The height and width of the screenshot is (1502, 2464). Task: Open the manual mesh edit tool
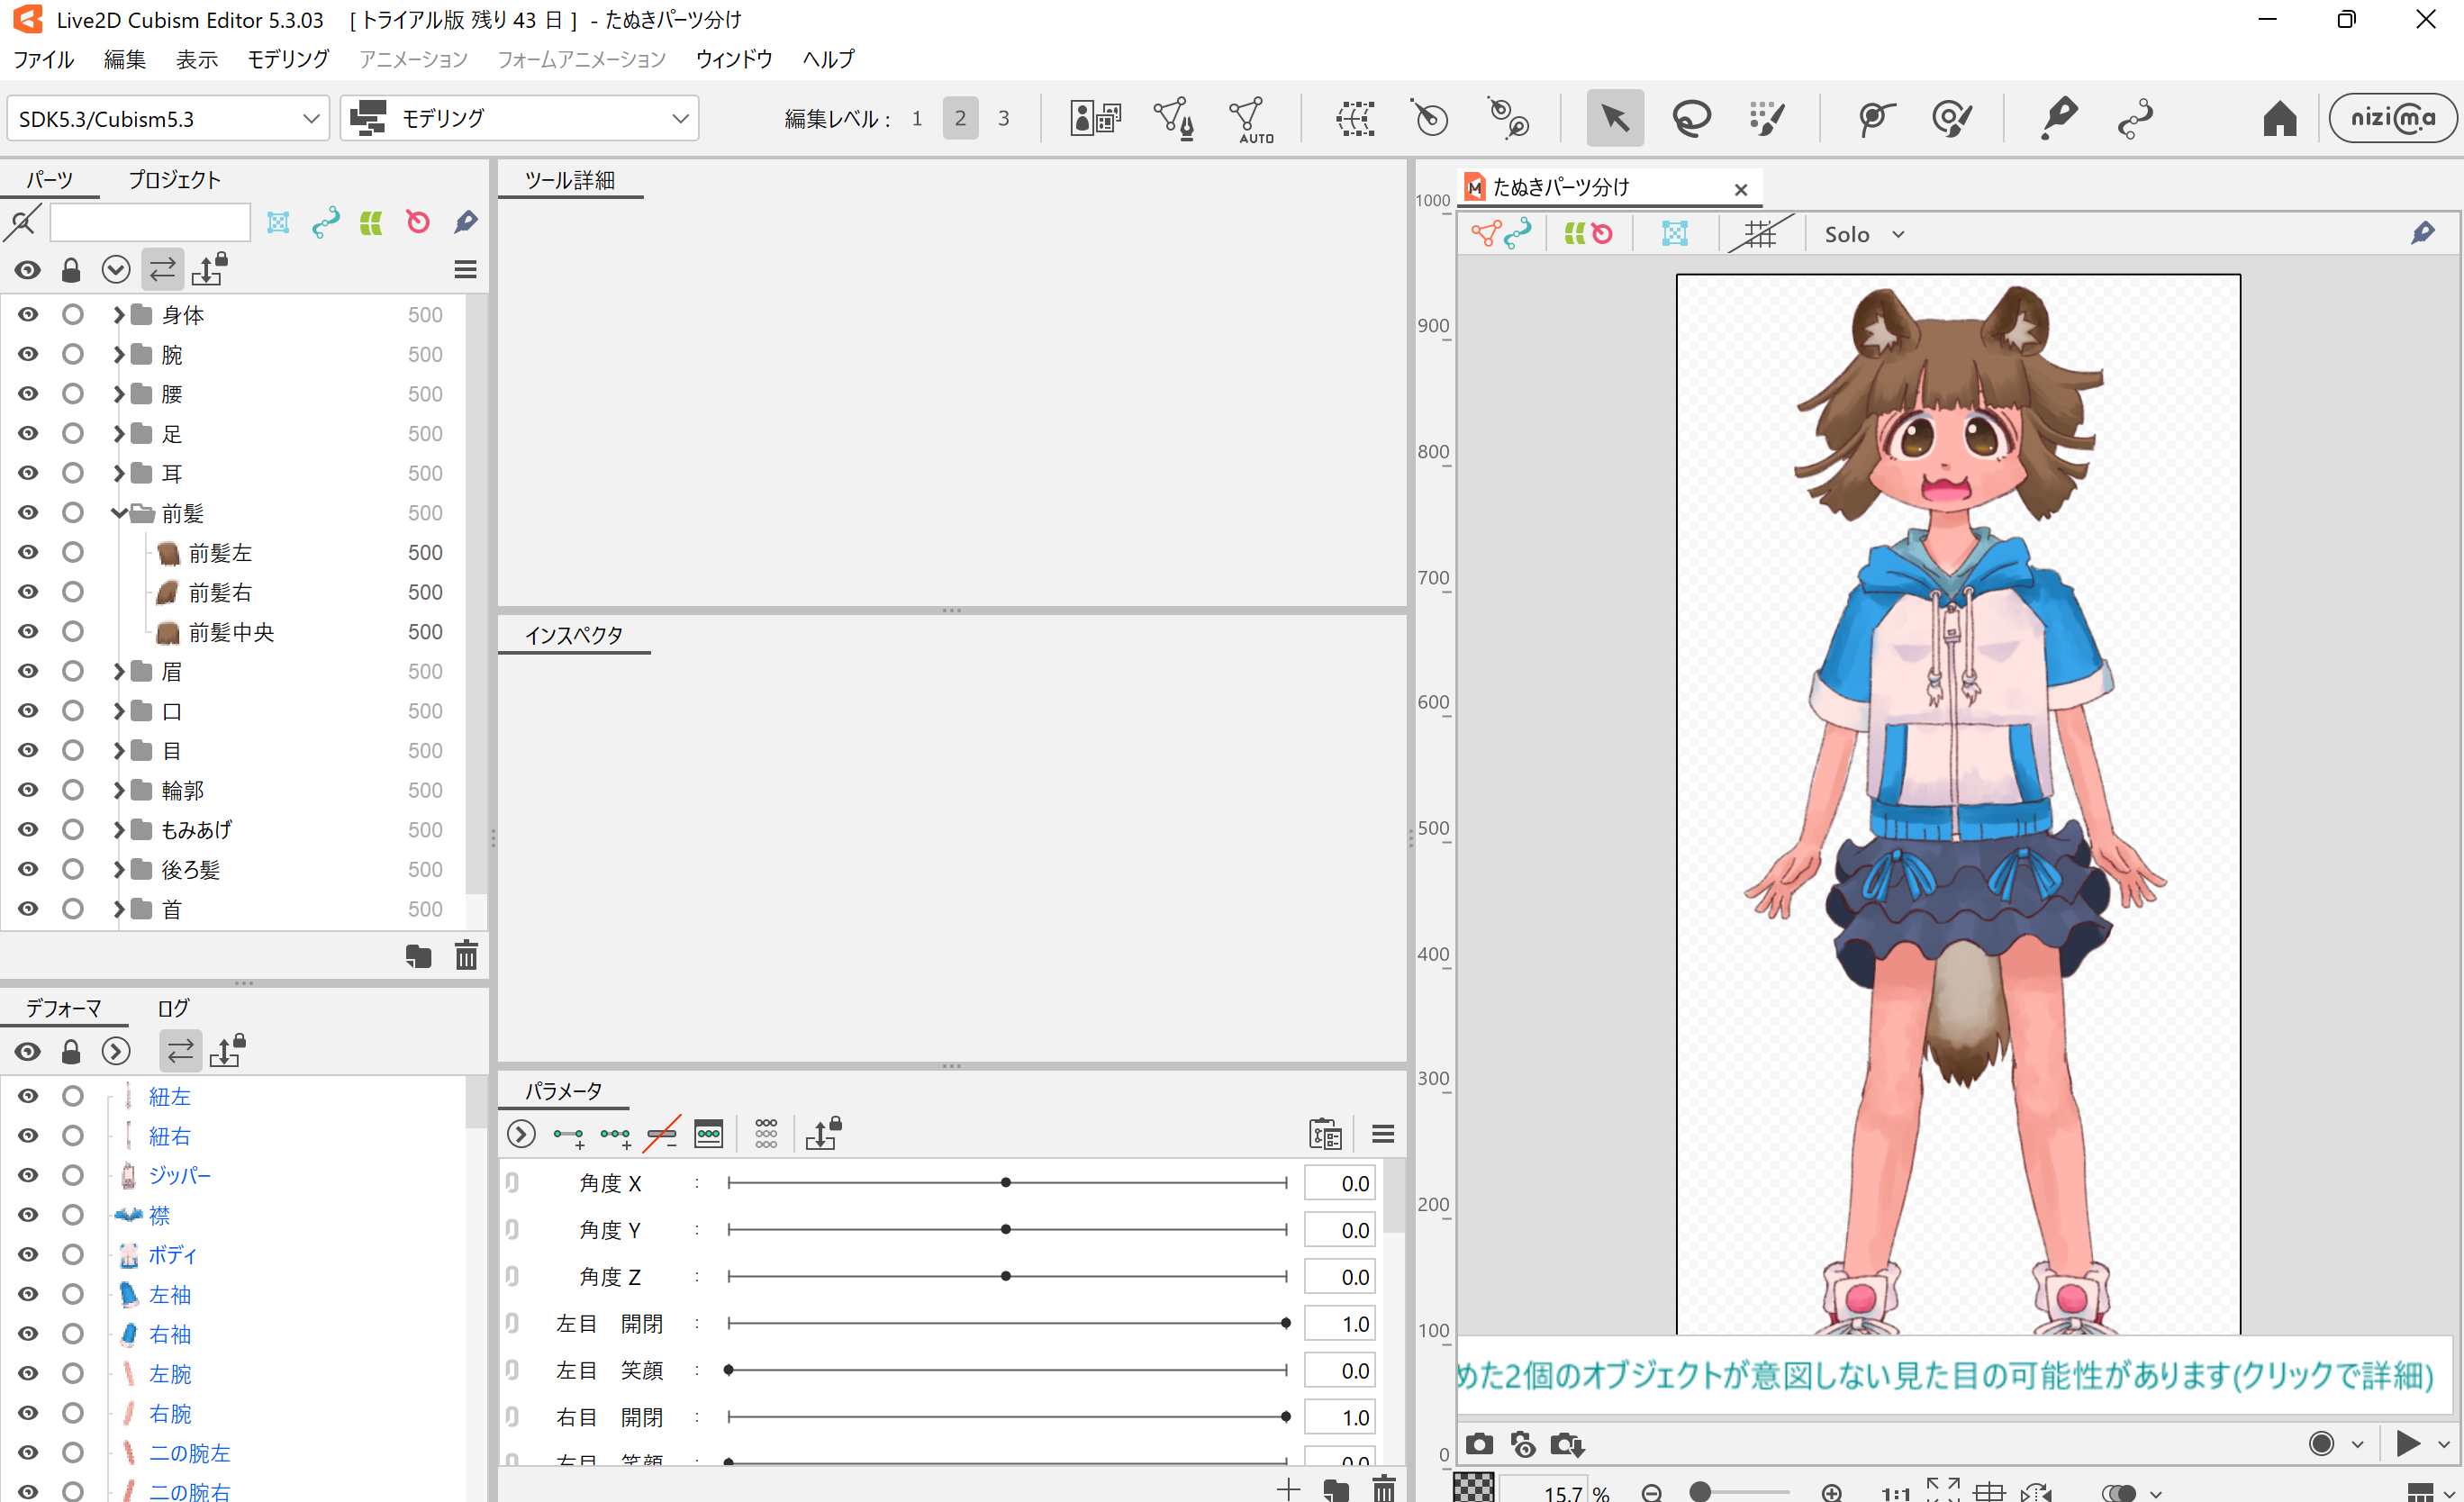pyautogui.click(x=1174, y=118)
